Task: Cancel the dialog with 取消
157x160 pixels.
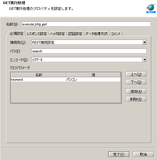Action: click(x=143, y=154)
